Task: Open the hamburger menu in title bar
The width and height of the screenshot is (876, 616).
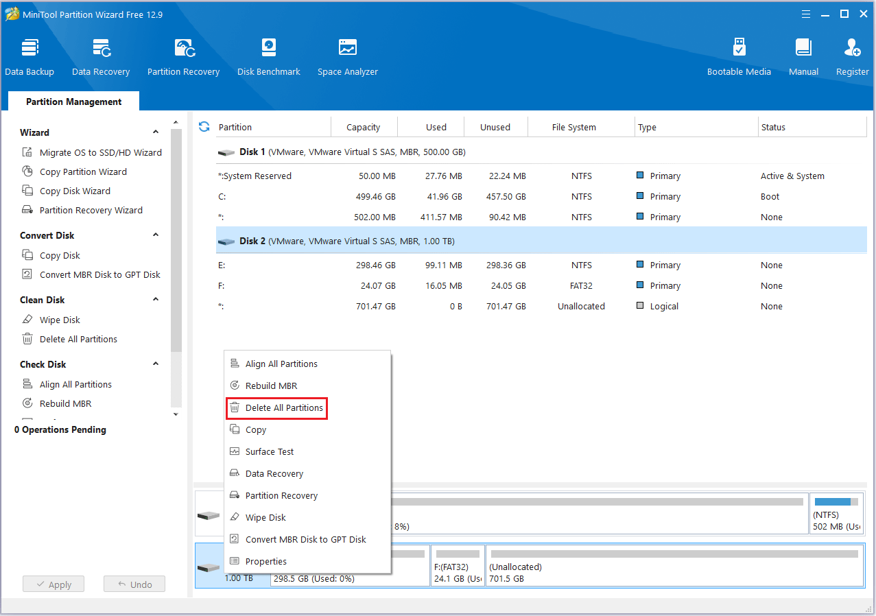Action: click(807, 14)
